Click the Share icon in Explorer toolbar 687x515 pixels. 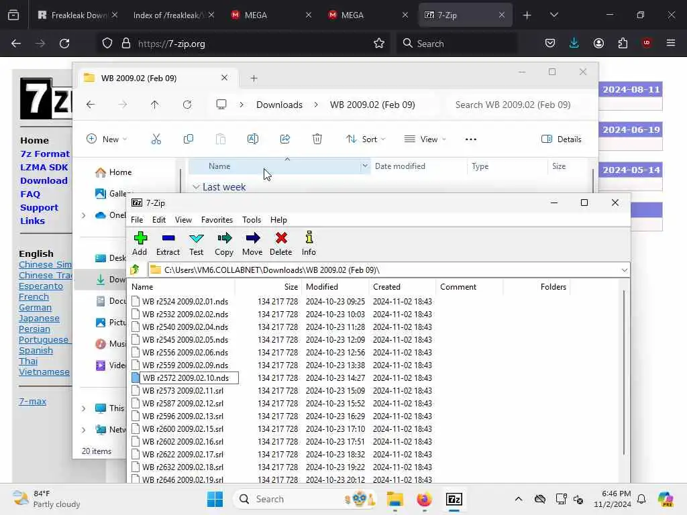point(284,139)
